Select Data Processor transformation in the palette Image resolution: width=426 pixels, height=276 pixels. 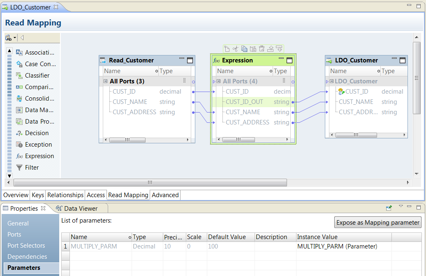[x=35, y=122]
